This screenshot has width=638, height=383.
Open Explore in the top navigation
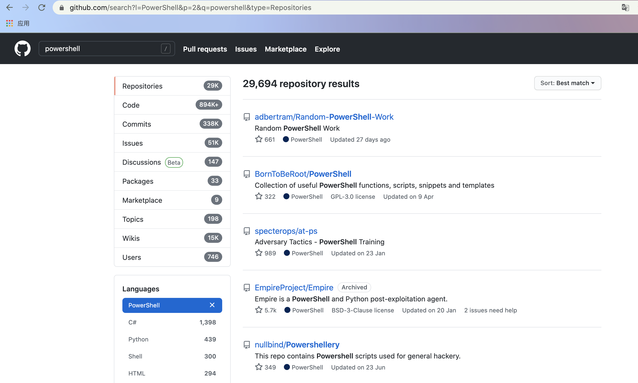pos(327,49)
